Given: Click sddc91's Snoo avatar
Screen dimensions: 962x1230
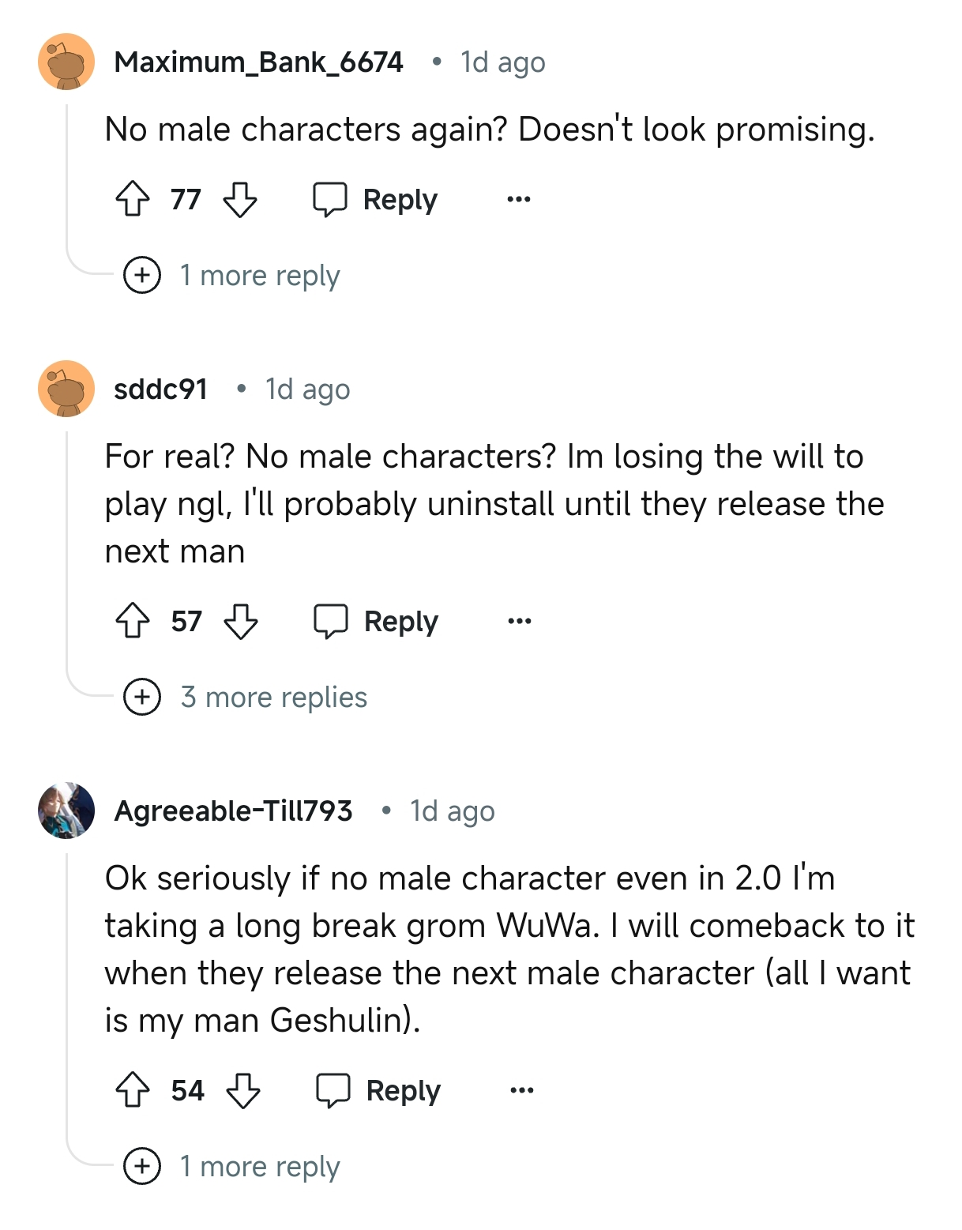Looking at the screenshot, I should tap(66, 389).
